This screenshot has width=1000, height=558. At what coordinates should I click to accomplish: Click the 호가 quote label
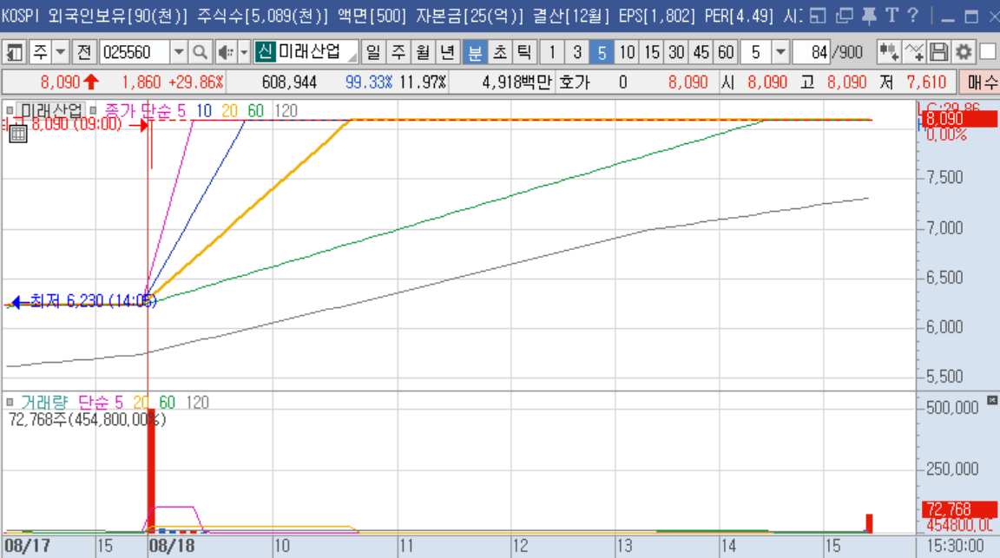tap(574, 82)
